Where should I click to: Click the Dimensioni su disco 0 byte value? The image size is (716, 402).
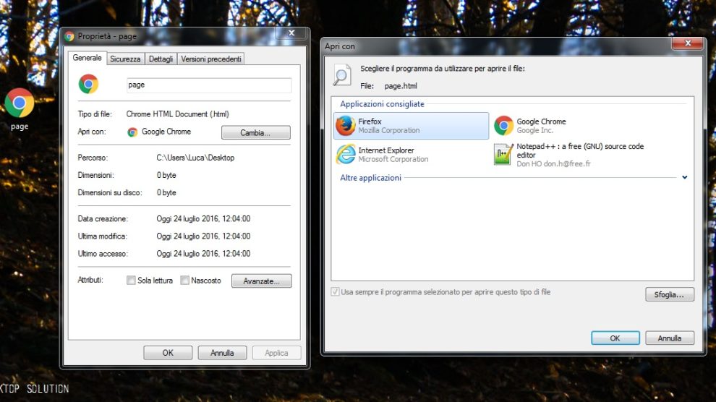166,192
